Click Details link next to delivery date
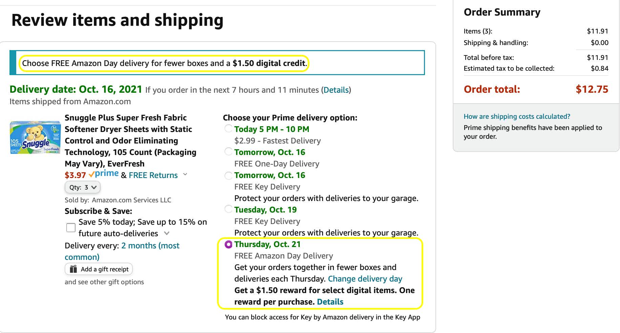 pyautogui.click(x=336, y=90)
